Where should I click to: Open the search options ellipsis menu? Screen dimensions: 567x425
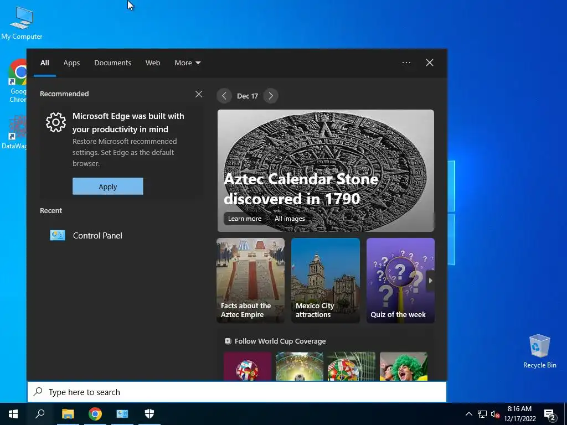(406, 63)
